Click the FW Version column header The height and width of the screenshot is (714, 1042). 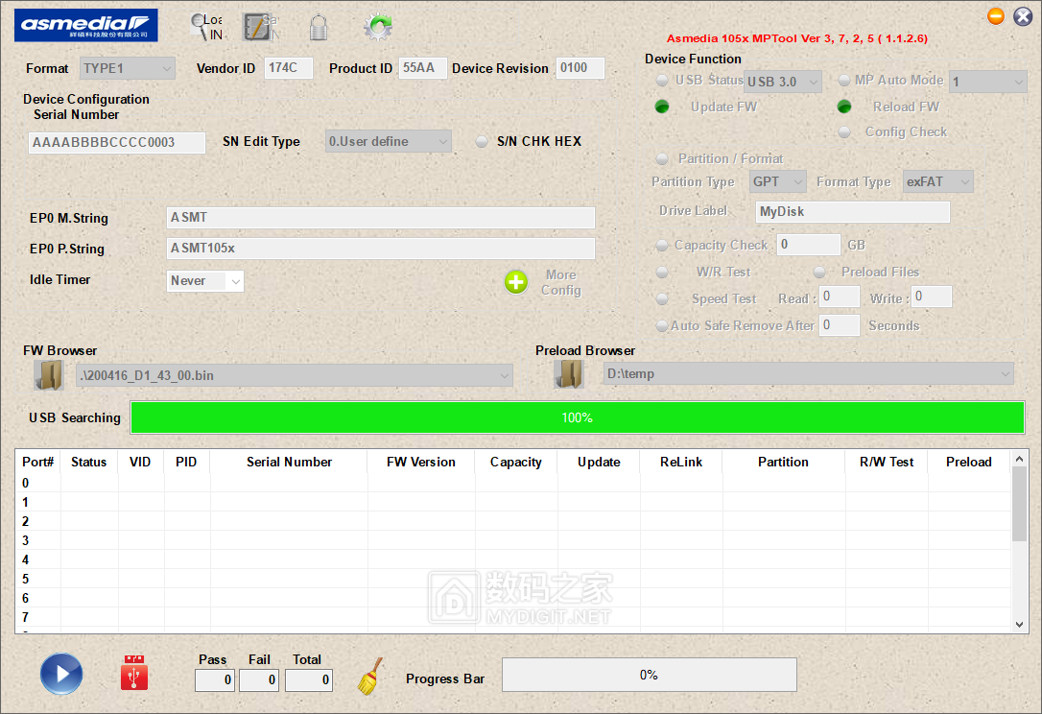(420, 463)
